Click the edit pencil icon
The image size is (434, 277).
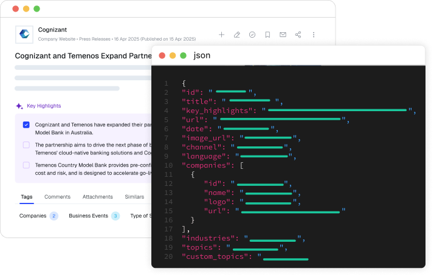tap(237, 35)
